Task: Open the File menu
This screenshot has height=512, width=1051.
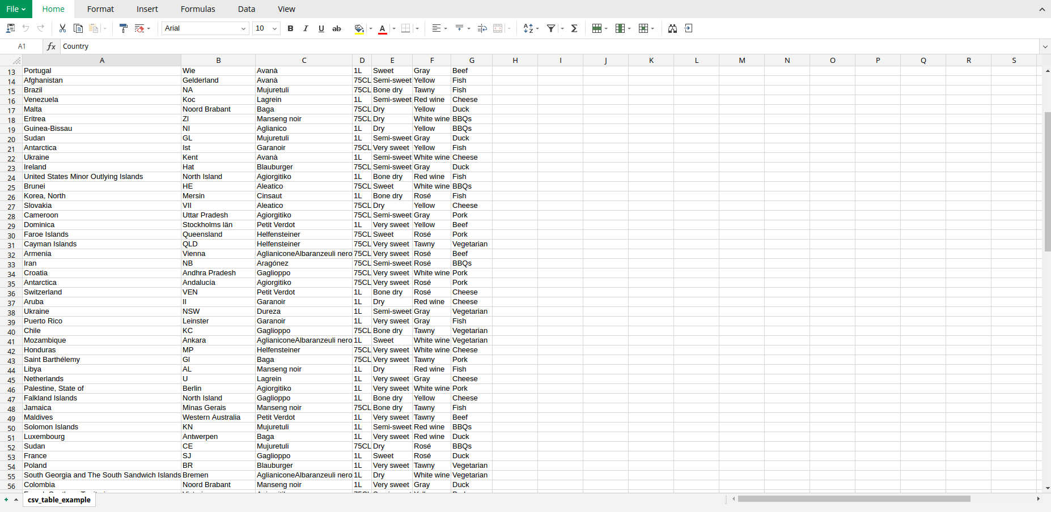Action: pos(15,8)
